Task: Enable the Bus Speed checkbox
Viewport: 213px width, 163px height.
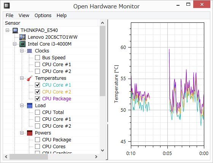Action: point(37,57)
